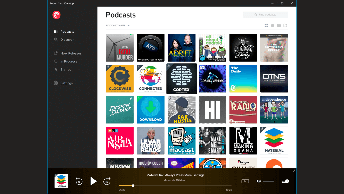
Task: Switch to large grid view
Action: pos(266,25)
